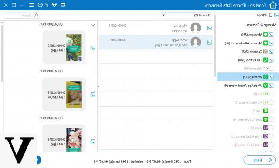Collapse the message date chevron expander
This screenshot has width=279, height=168.
click(x=93, y=25)
